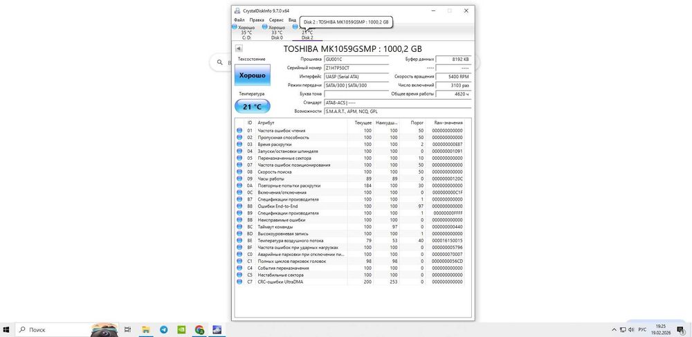Image resolution: width=692 pixels, height=337 pixels.
Task: Click status orb of Ошибки End-to-End row
Action: point(239,206)
